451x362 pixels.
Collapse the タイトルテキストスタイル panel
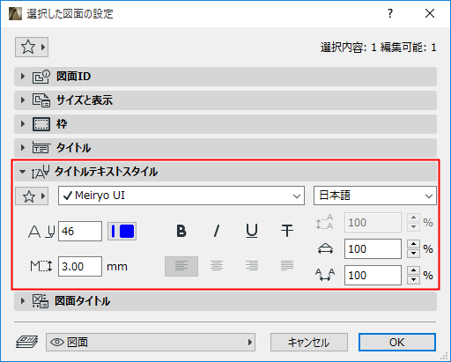(x=225, y=172)
